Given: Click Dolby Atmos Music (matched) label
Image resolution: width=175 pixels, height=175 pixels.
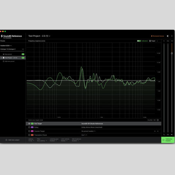Looking at the screenshot, I should tap(92, 127).
